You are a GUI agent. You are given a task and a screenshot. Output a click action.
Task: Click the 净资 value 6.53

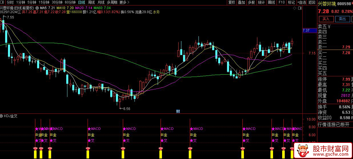click(x=346, y=112)
